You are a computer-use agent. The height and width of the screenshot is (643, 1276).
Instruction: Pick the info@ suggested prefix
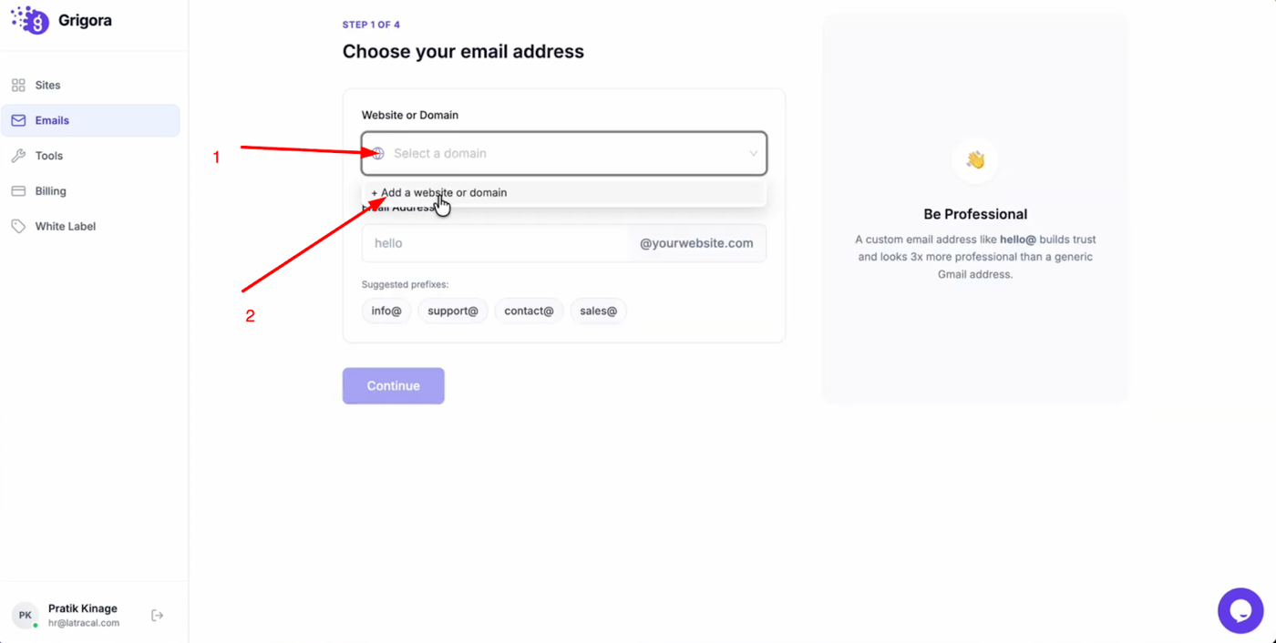coord(386,311)
